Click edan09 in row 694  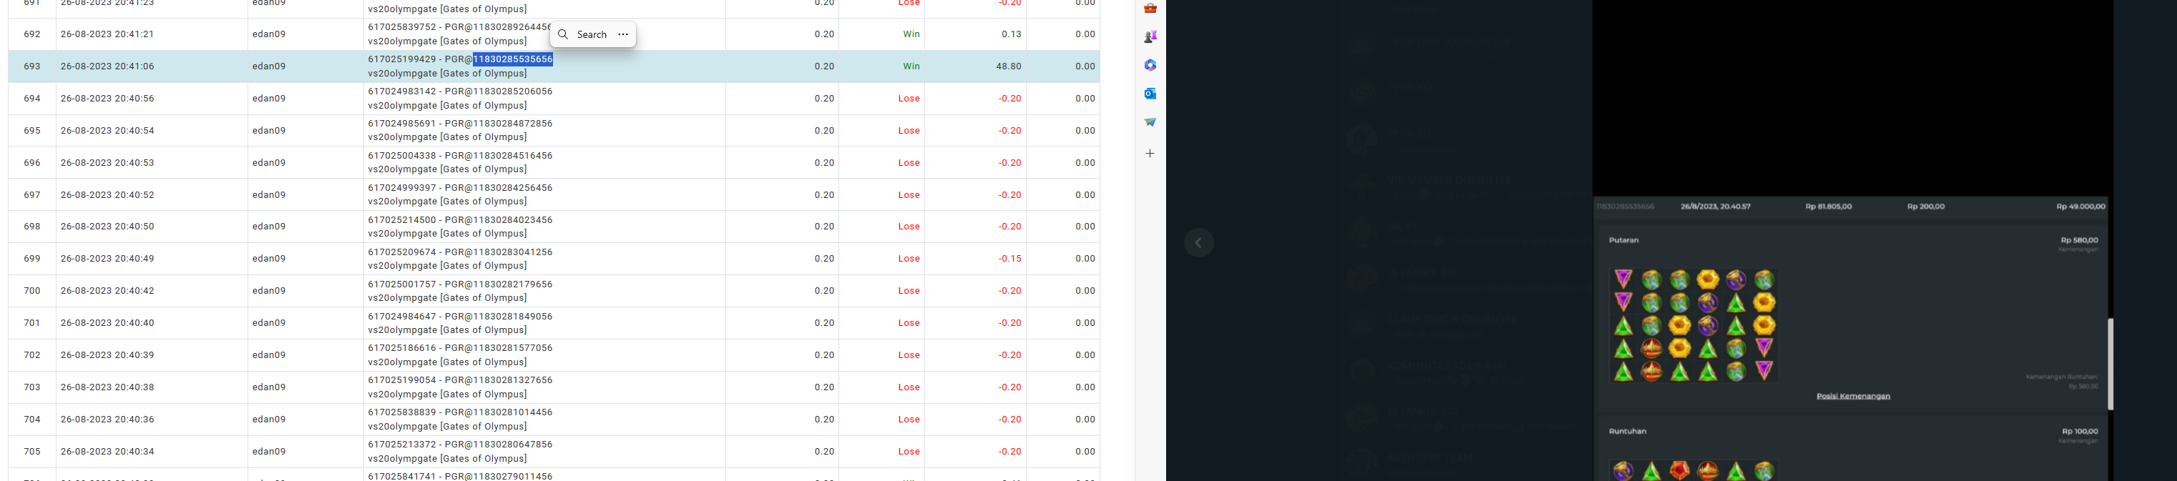[x=269, y=99]
